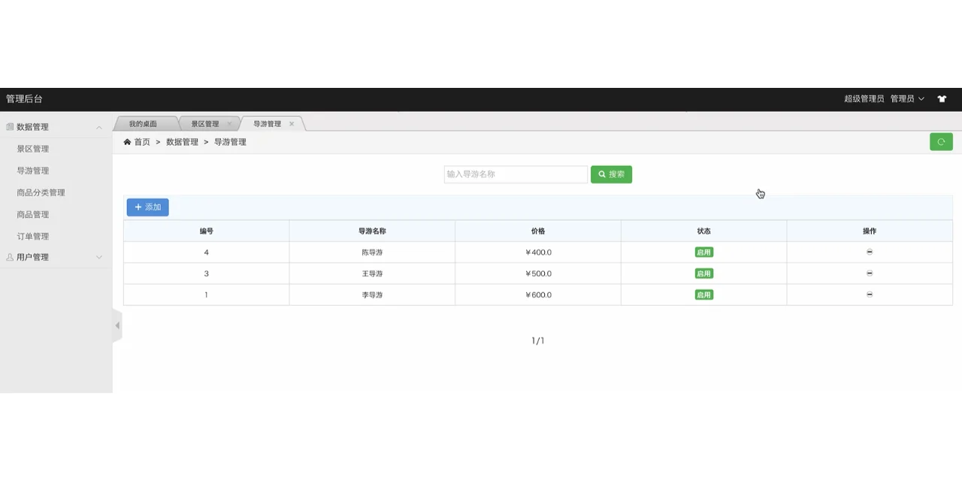The width and height of the screenshot is (962, 480).
Task: Click the green refresh icon button
Action: pyautogui.click(x=941, y=142)
